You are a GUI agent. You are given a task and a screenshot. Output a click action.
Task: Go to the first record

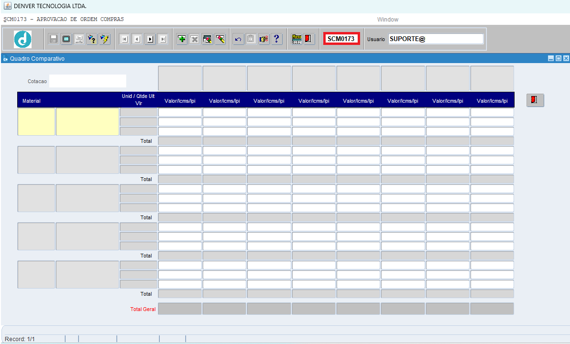(x=125, y=39)
